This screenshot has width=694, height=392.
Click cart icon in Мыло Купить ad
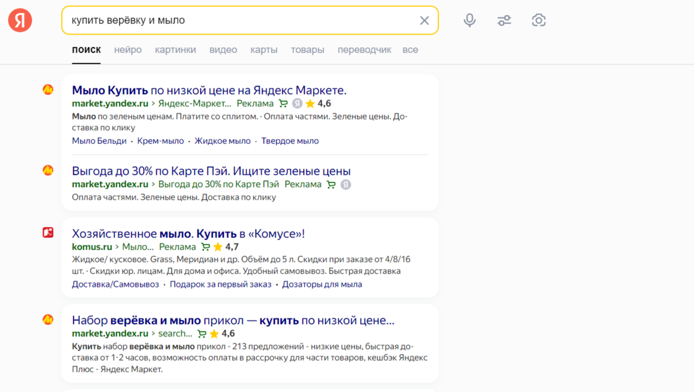pos(283,104)
